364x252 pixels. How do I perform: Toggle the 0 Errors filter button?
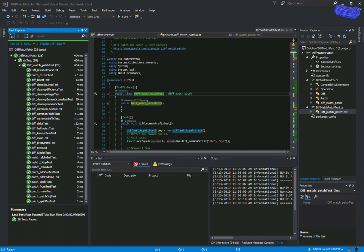(x=141, y=164)
